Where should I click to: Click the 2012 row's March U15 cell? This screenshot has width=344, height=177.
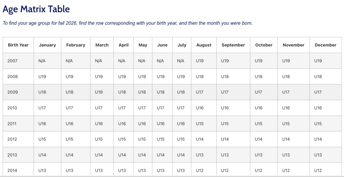pyautogui.click(x=99, y=139)
